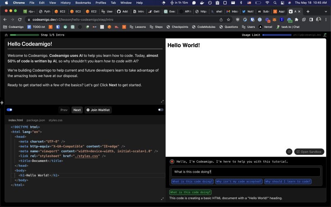Open the Docker whale menu bar icon
The width and height of the screenshot is (331, 207).
[202, 3]
